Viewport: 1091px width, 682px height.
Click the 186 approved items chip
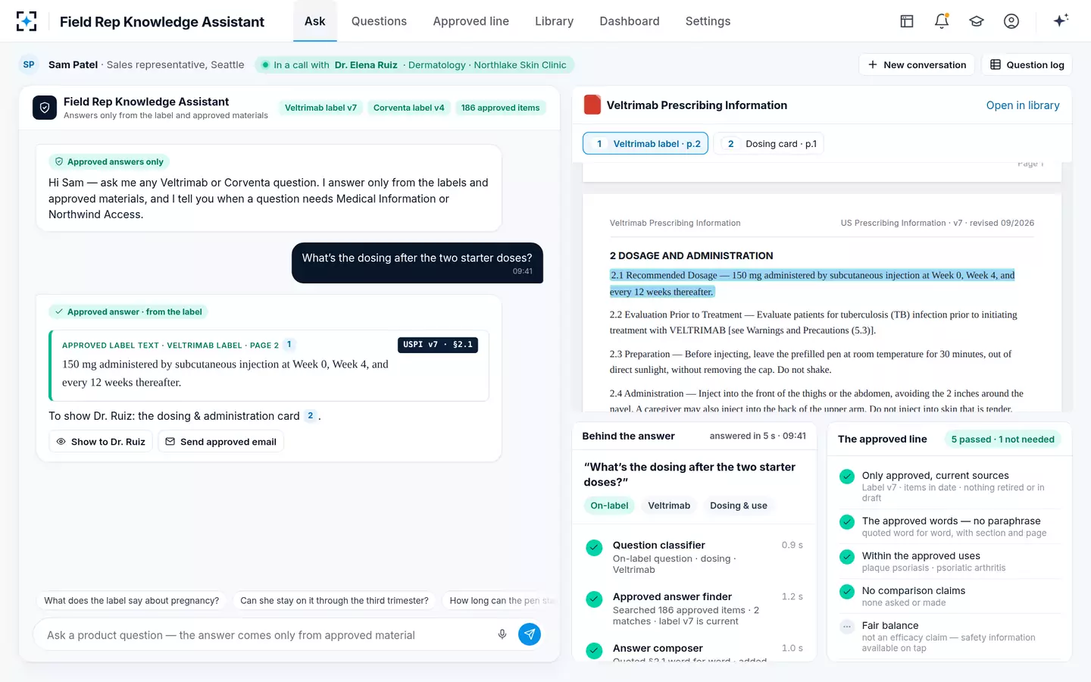[501, 108]
